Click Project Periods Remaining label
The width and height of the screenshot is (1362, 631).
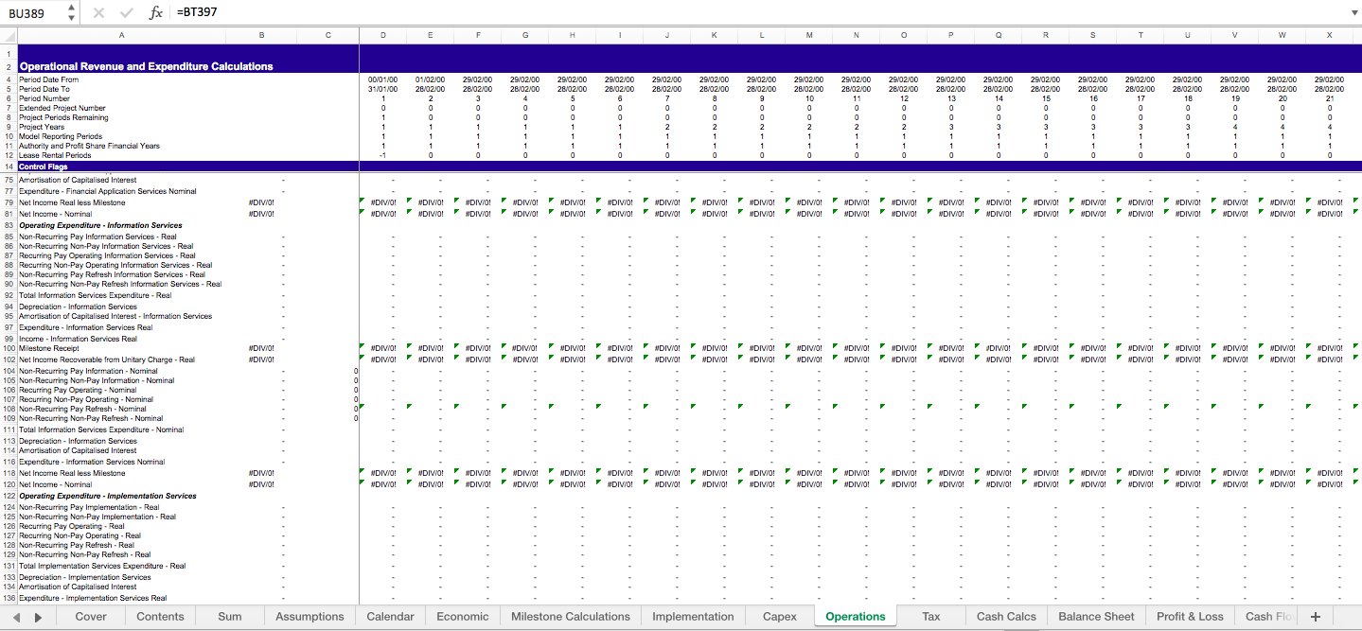point(63,117)
